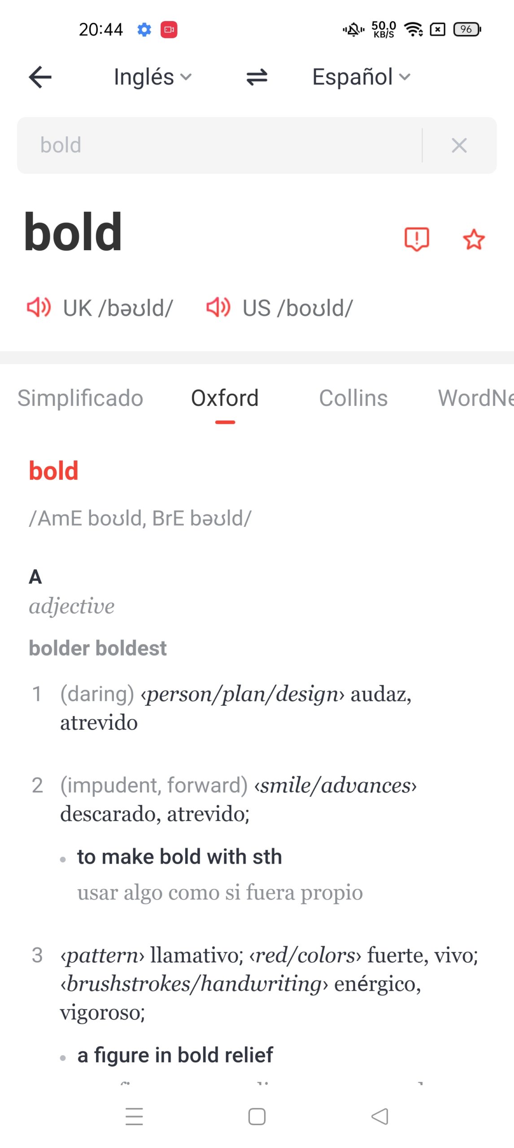Select the Oxford dictionary tab
The image size is (514, 1148).
[225, 398]
